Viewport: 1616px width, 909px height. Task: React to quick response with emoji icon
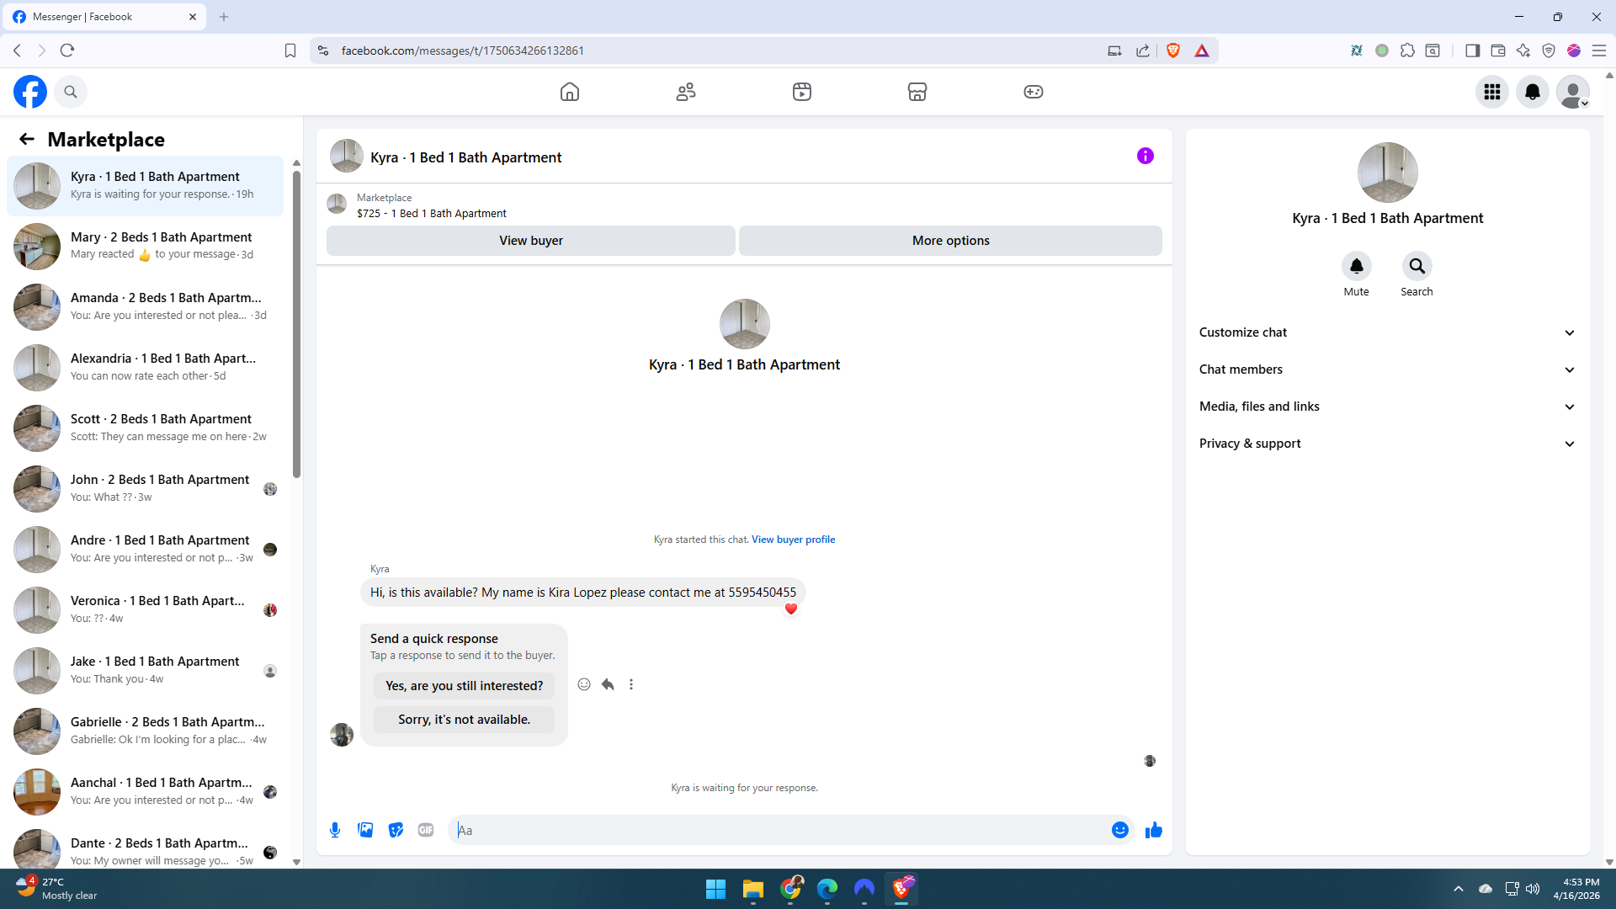[x=584, y=684]
